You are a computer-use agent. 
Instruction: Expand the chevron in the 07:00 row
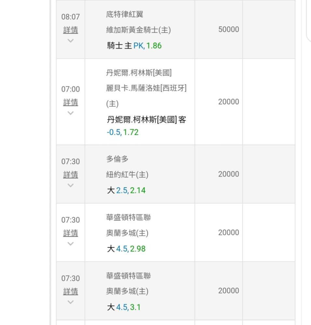click(71, 113)
